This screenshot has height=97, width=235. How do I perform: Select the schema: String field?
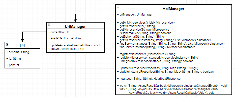18,52
